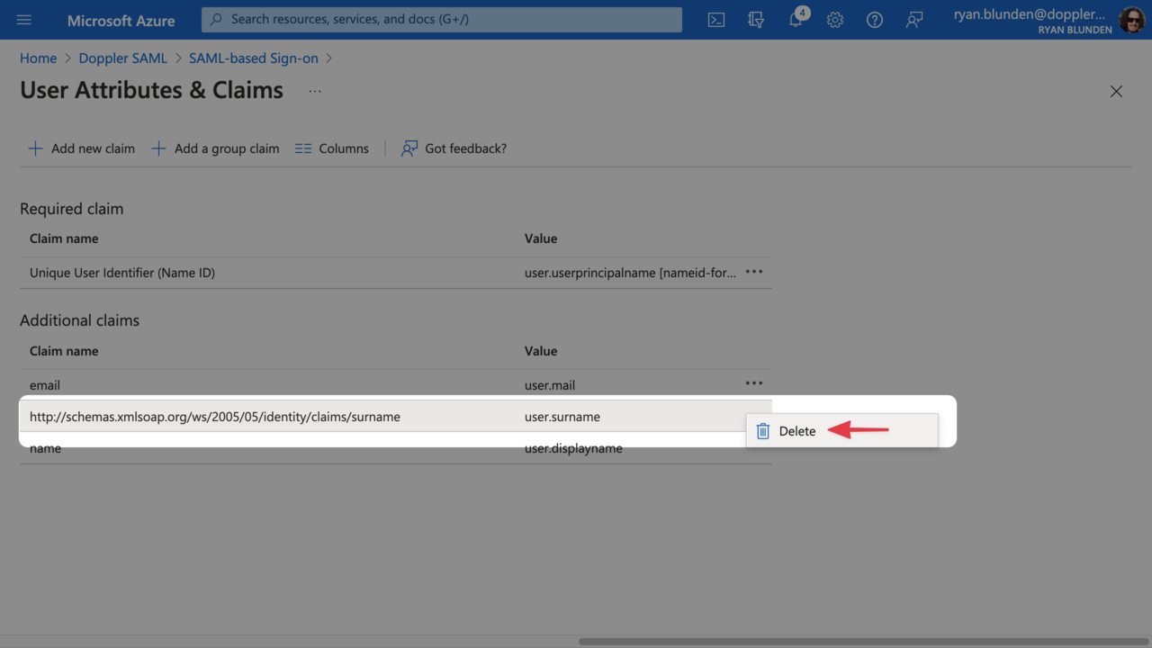Open the notifications bell
The height and width of the screenshot is (648, 1152).
(796, 19)
